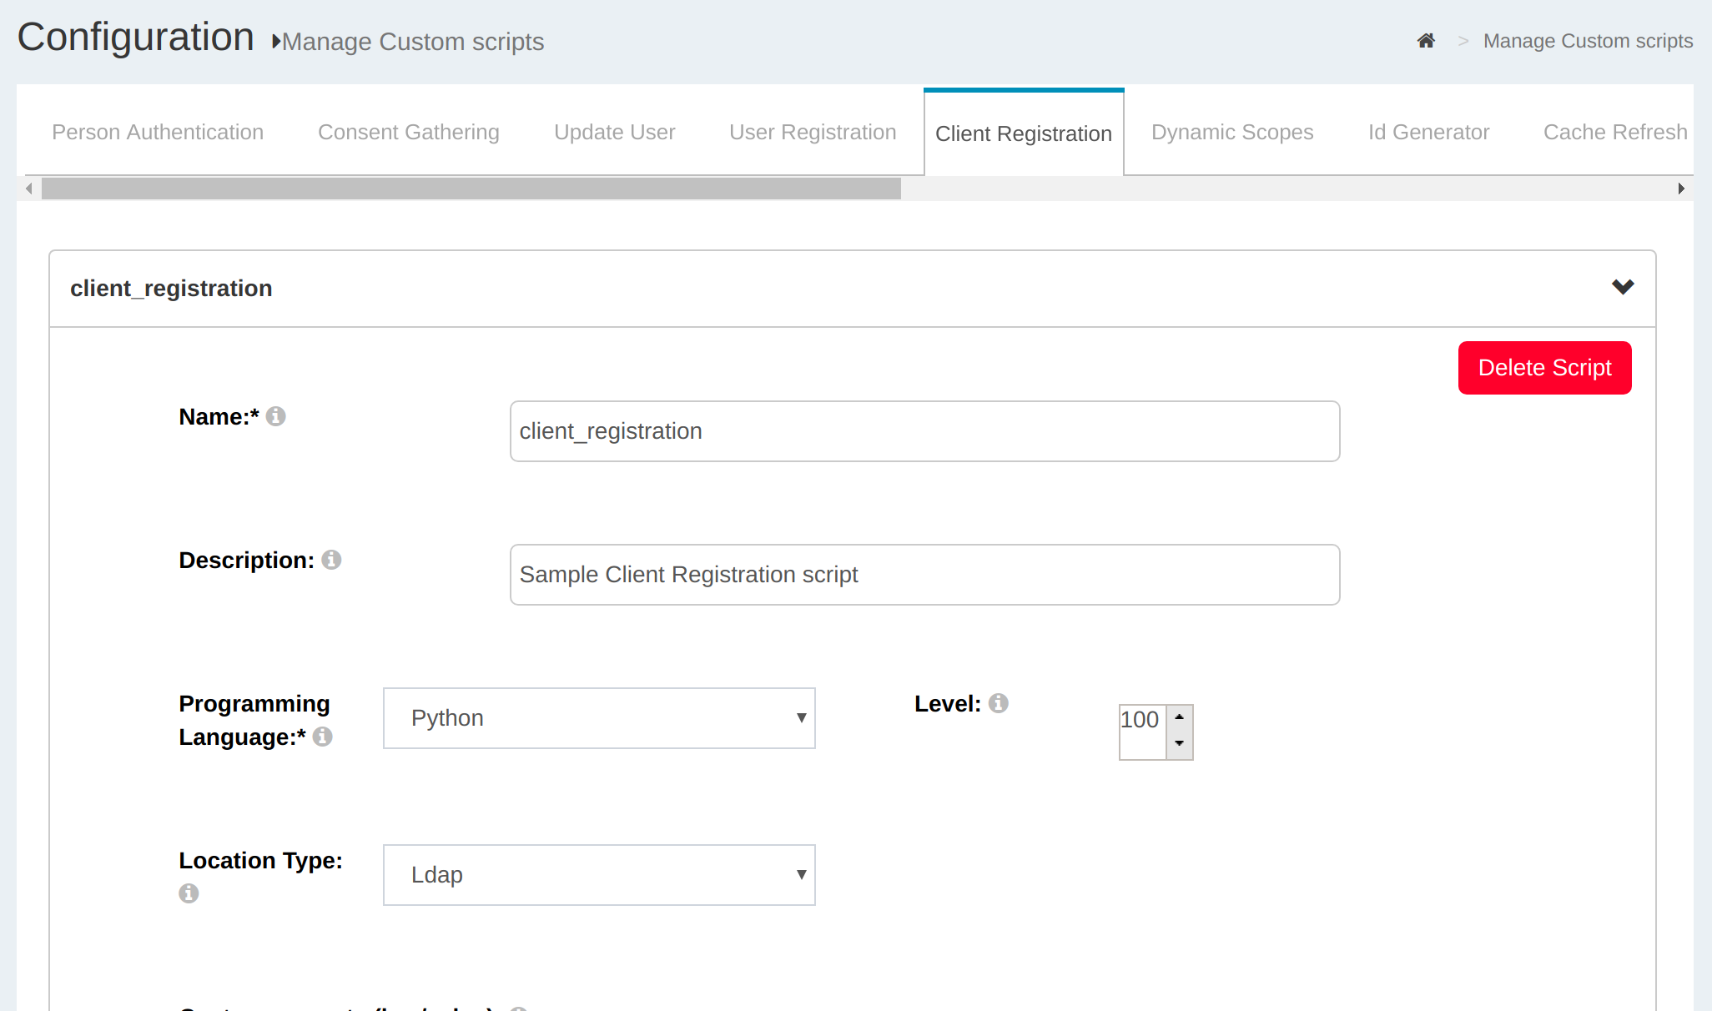
Task: Click the Delete Script button
Action: tap(1544, 367)
